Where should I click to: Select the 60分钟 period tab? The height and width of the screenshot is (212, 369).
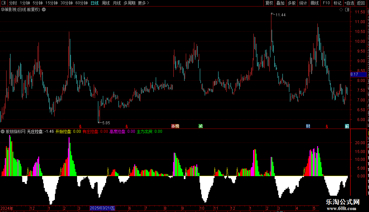click(82, 3)
